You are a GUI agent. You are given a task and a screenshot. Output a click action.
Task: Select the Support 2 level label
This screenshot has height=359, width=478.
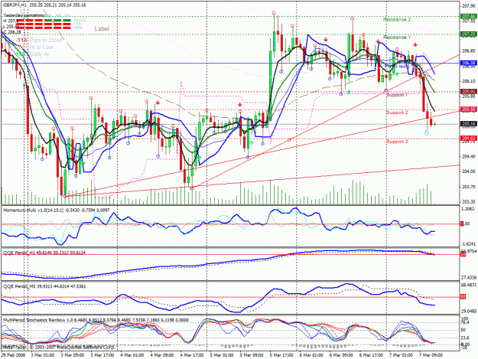pyautogui.click(x=397, y=113)
